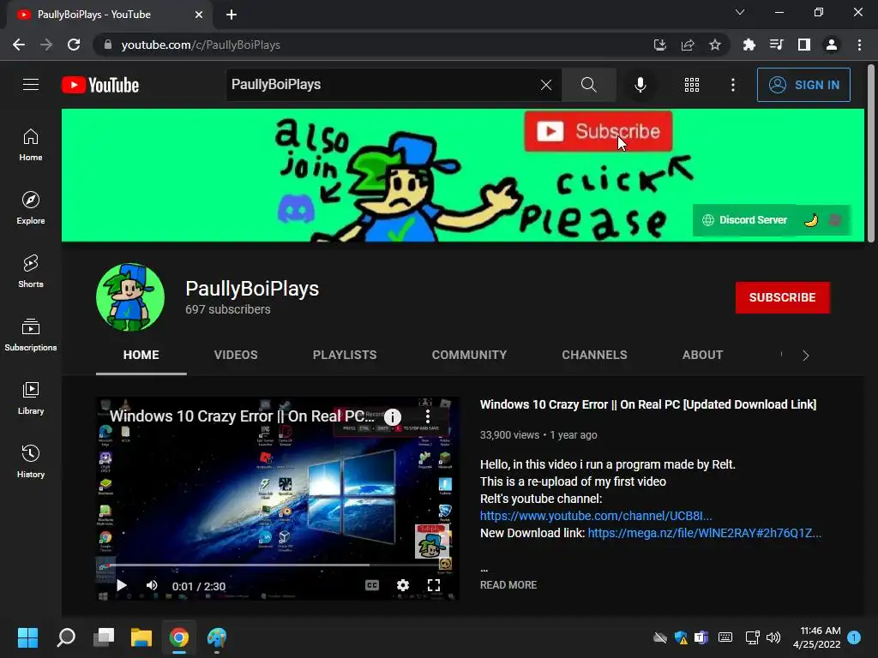Viewport: 878px width, 658px height.
Task: Open Windows taskbar search
Action: (x=66, y=637)
